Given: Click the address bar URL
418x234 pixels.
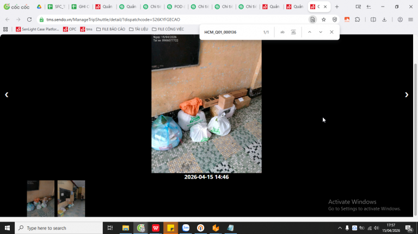Looking at the screenshot, I should tap(113, 20).
